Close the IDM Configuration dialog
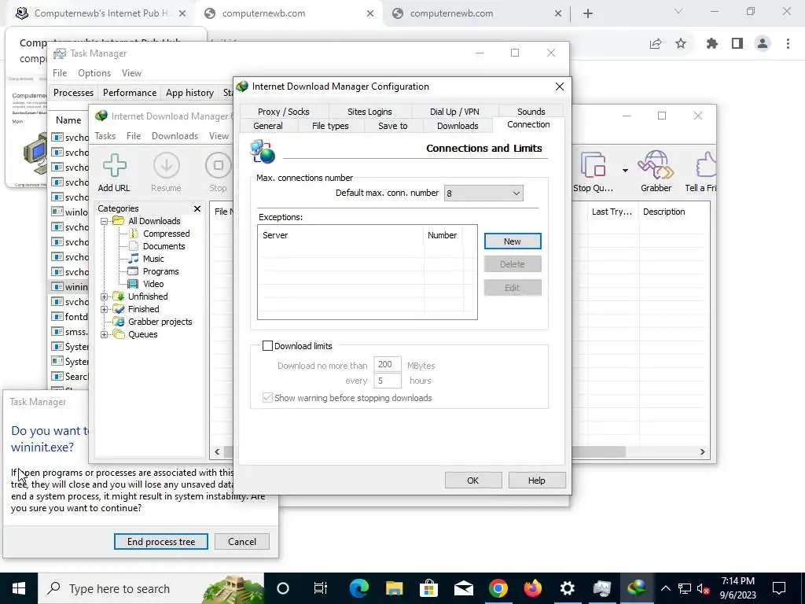The height and width of the screenshot is (604, 805). pyautogui.click(x=560, y=87)
